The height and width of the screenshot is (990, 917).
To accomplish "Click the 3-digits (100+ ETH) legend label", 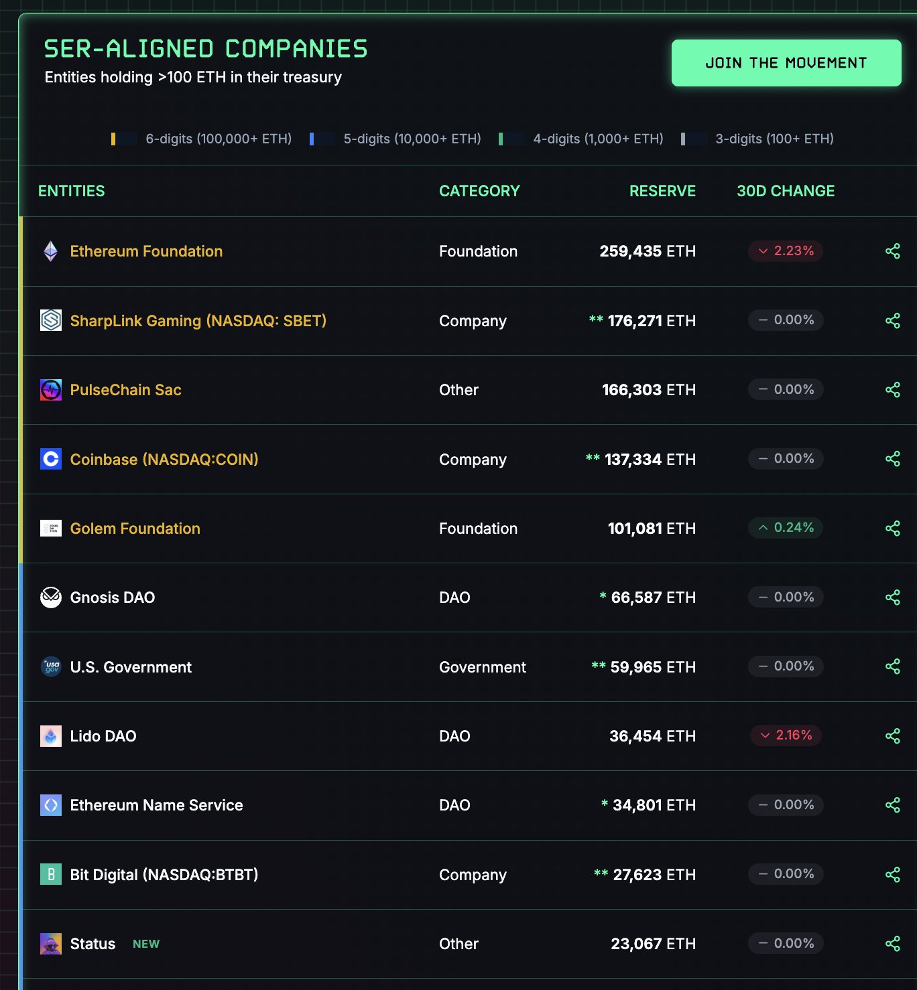I will pyautogui.click(x=774, y=139).
